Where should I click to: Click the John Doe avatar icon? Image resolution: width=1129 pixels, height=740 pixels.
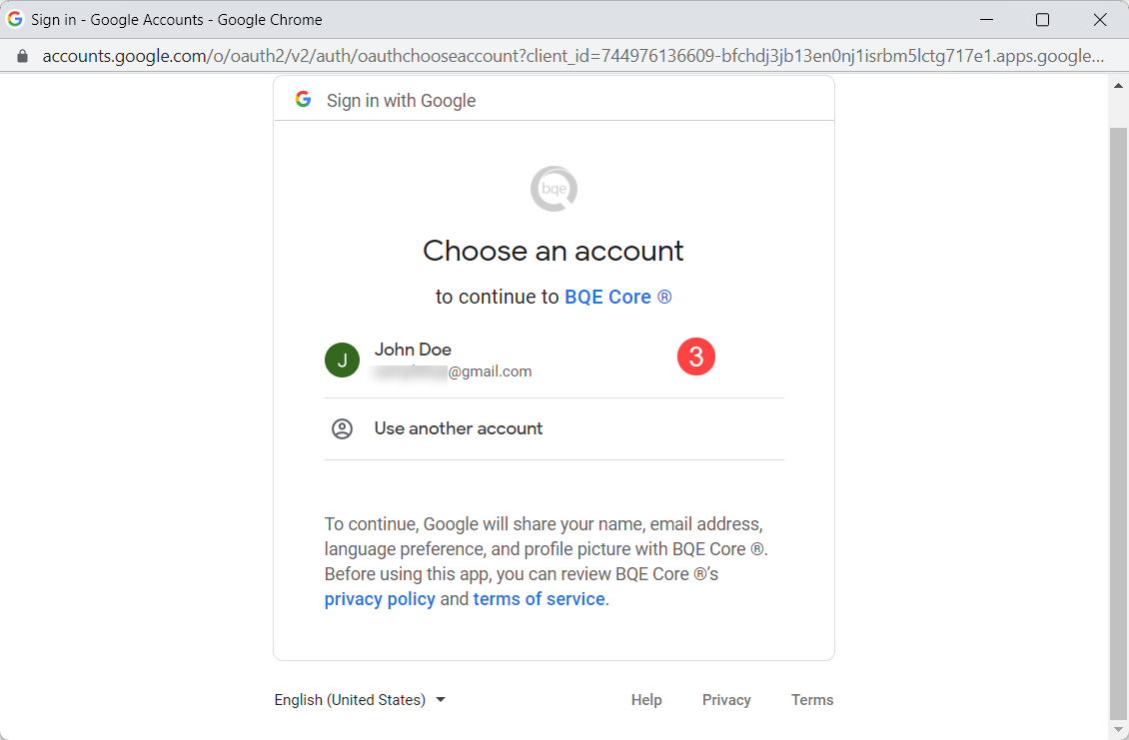342,360
